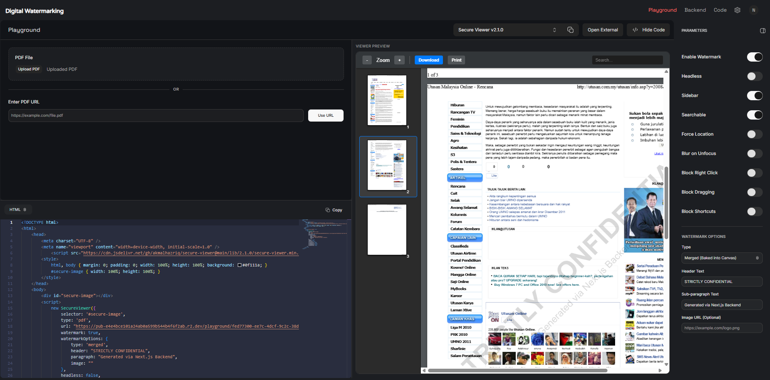Click the pub r2.dev URL in code line 18

pos(187,326)
